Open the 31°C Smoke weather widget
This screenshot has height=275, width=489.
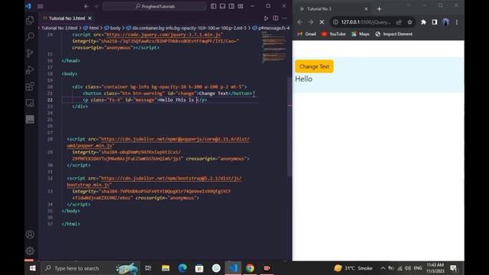(x=353, y=268)
